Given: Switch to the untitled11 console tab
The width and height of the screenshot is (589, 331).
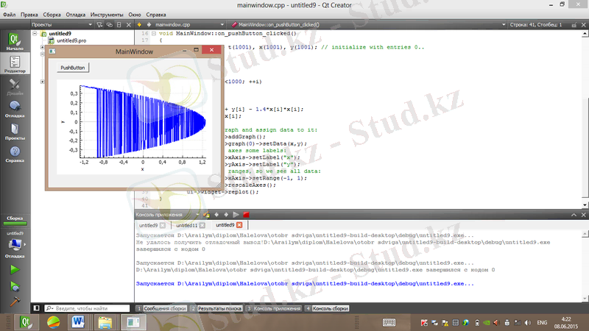Looking at the screenshot, I should [x=186, y=225].
